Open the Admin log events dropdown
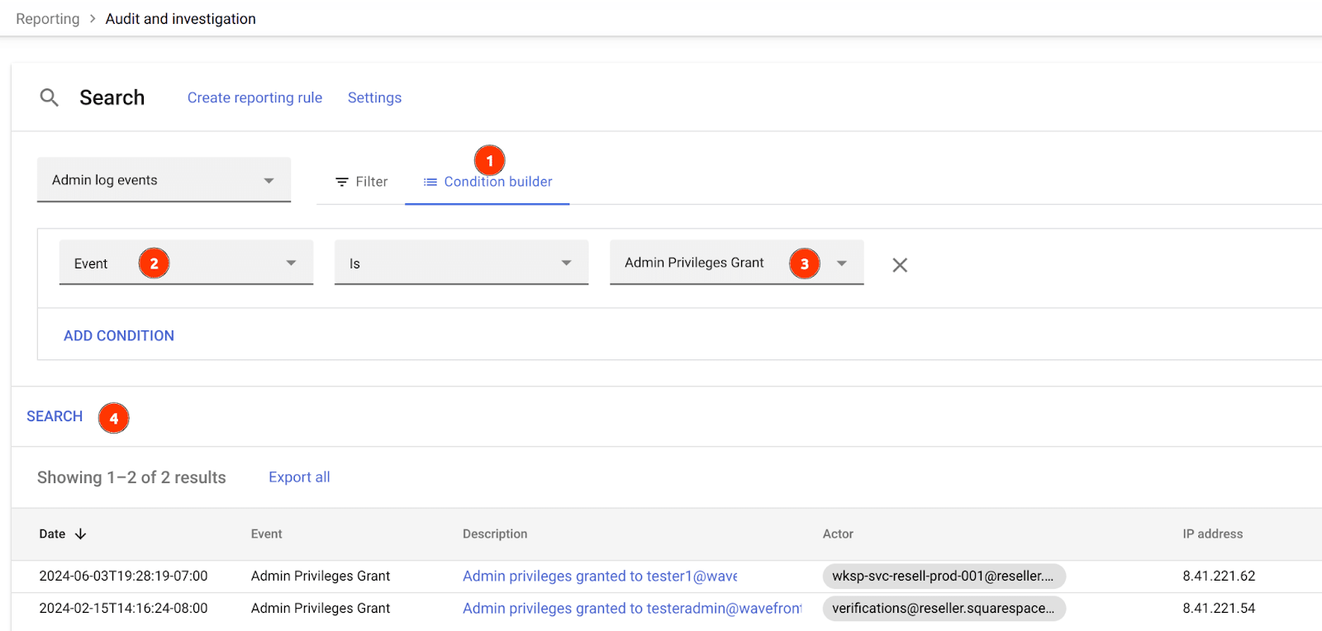This screenshot has height=631, width=1322. tap(164, 180)
